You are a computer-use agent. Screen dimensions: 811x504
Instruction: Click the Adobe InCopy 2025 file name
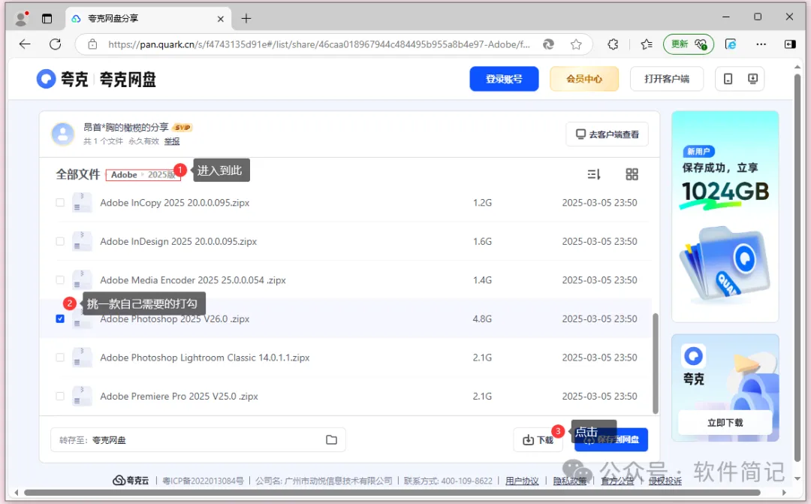click(175, 203)
